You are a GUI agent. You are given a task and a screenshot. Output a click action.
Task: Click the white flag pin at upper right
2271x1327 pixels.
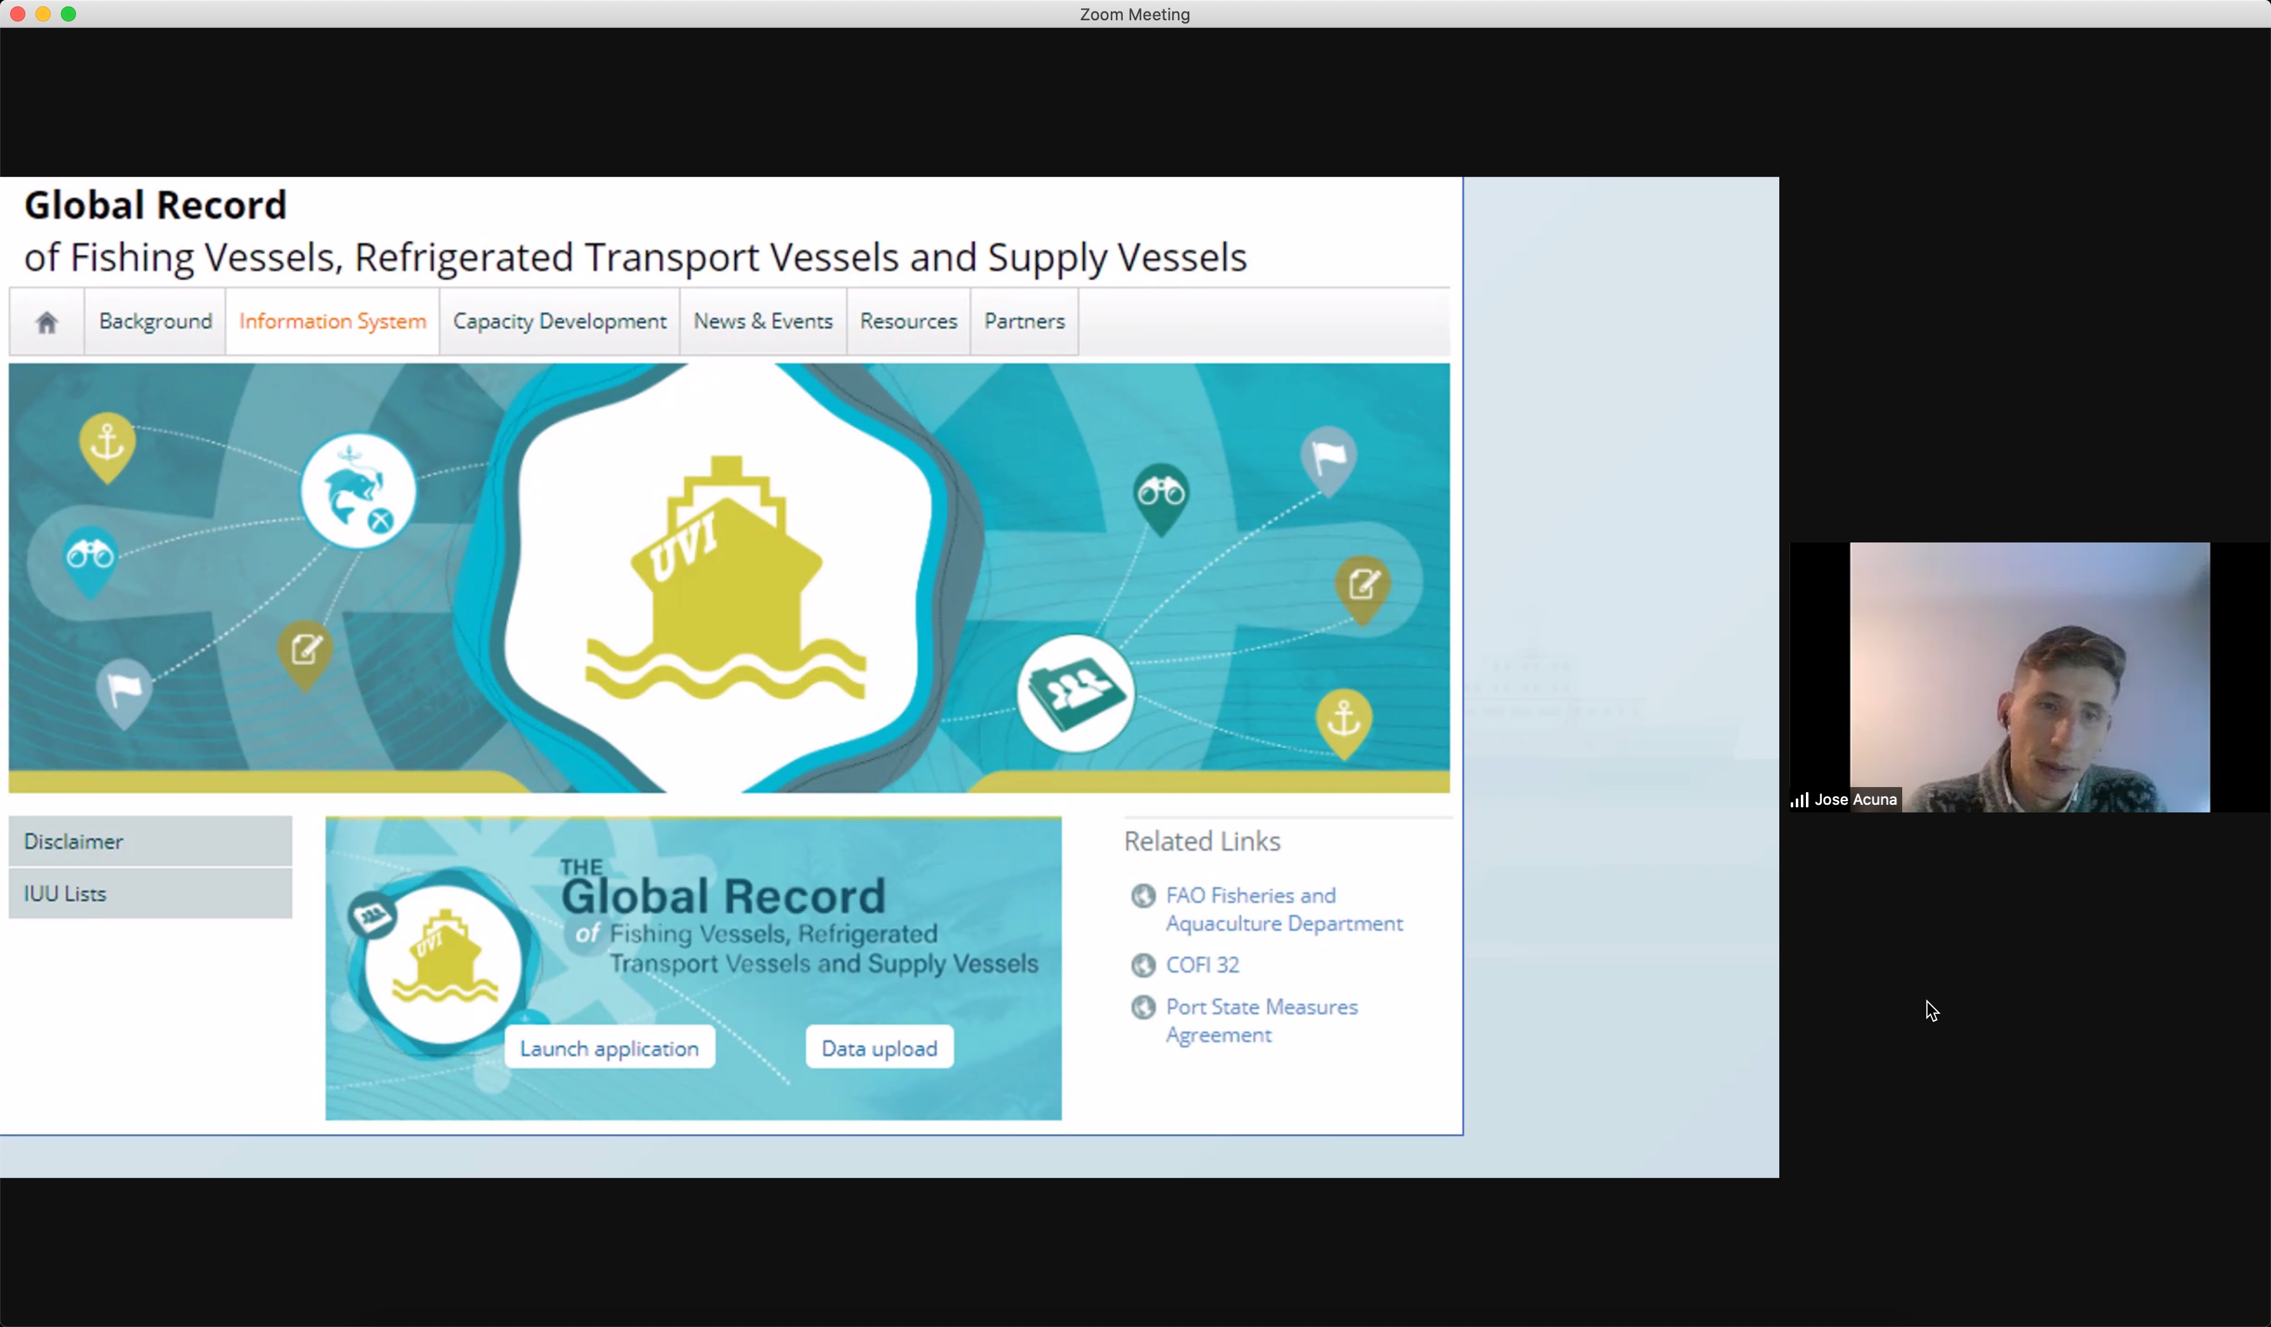tap(1328, 457)
